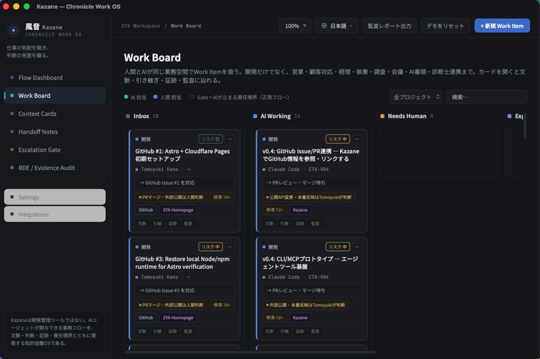Open 文脈 chip on CLI/MCP card
This screenshot has height=359, width=540.
(269, 331)
